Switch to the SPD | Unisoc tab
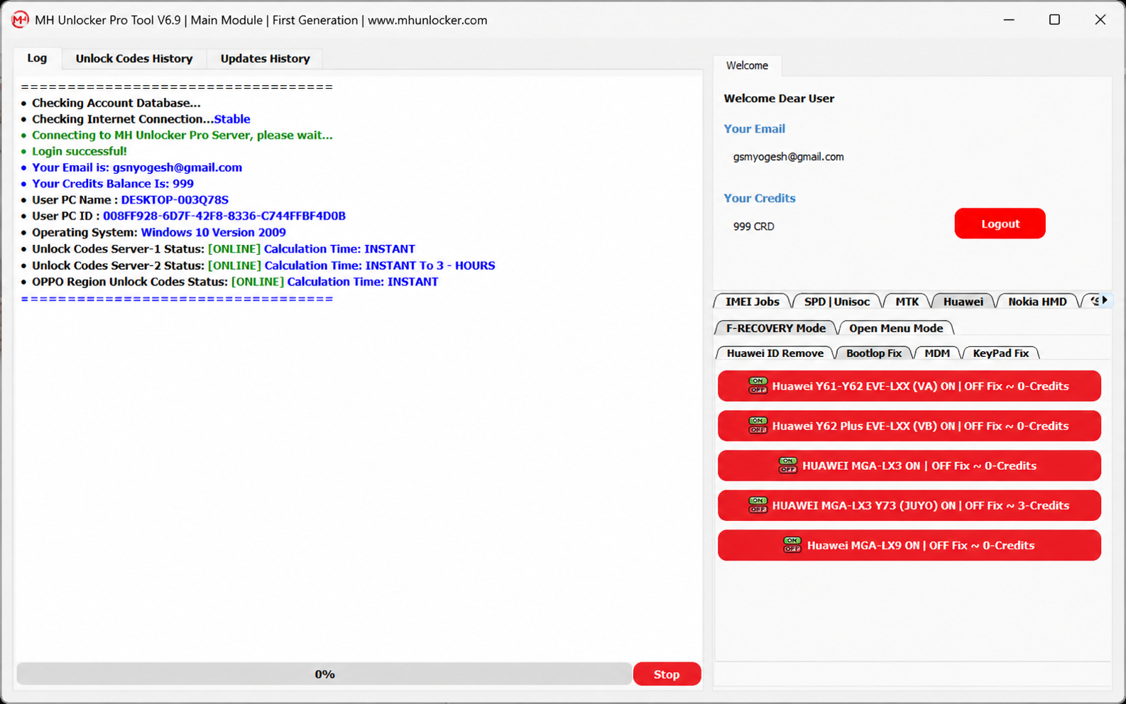Viewport: 1126px width, 704px height. [836, 302]
